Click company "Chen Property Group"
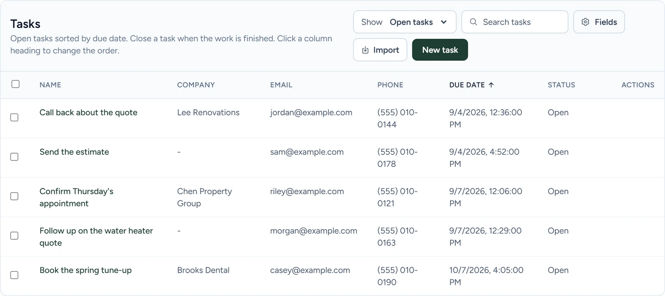The width and height of the screenshot is (665, 296). (x=205, y=197)
